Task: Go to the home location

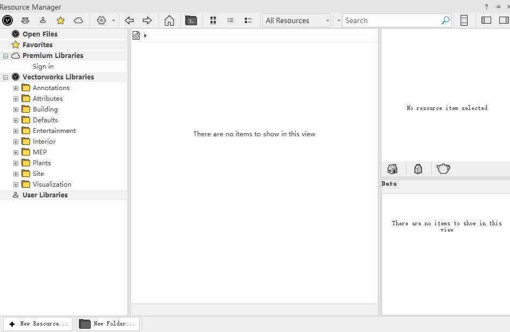Action: tap(169, 20)
